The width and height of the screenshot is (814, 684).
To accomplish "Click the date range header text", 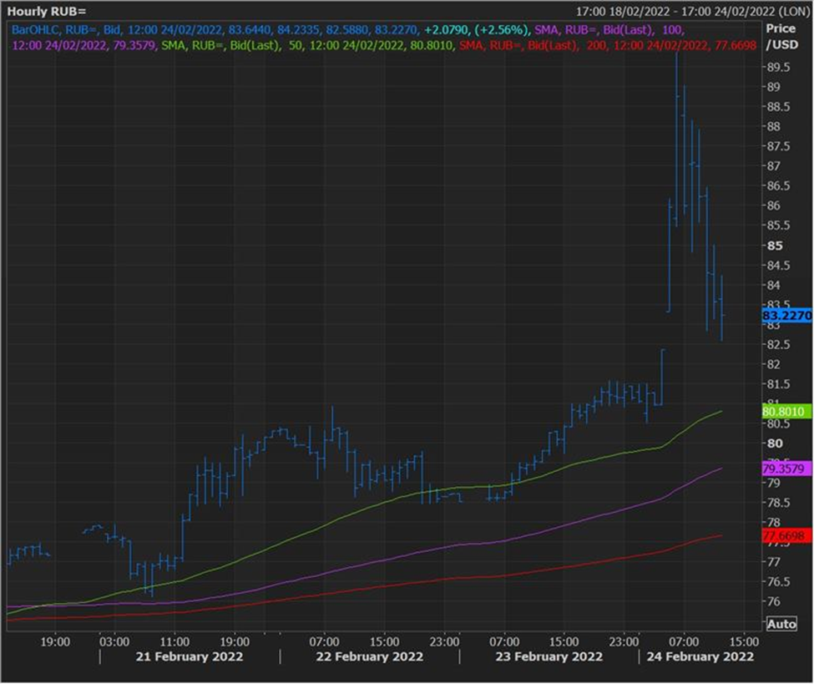I will point(692,11).
